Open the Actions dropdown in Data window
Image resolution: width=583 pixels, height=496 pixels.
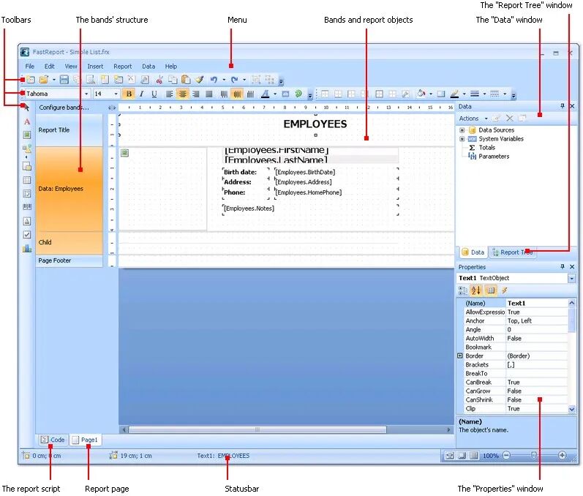(x=473, y=119)
